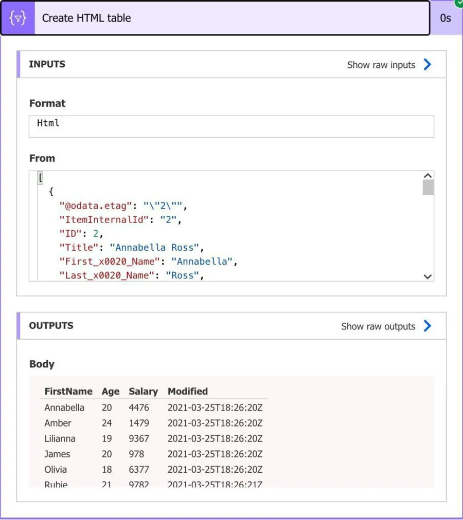Click the FirstName column header
This screenshot has height=520, width=463.
click(68, 392)
